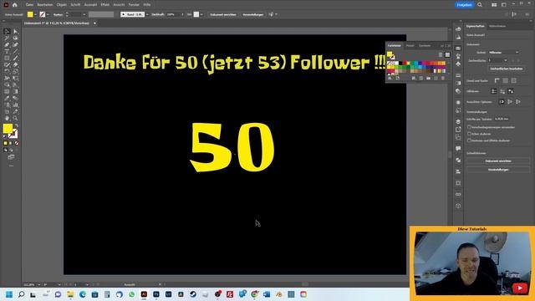Screen dimensions: 535x301
Task: Select the Zoom tool
Action: tap(15, 118)
